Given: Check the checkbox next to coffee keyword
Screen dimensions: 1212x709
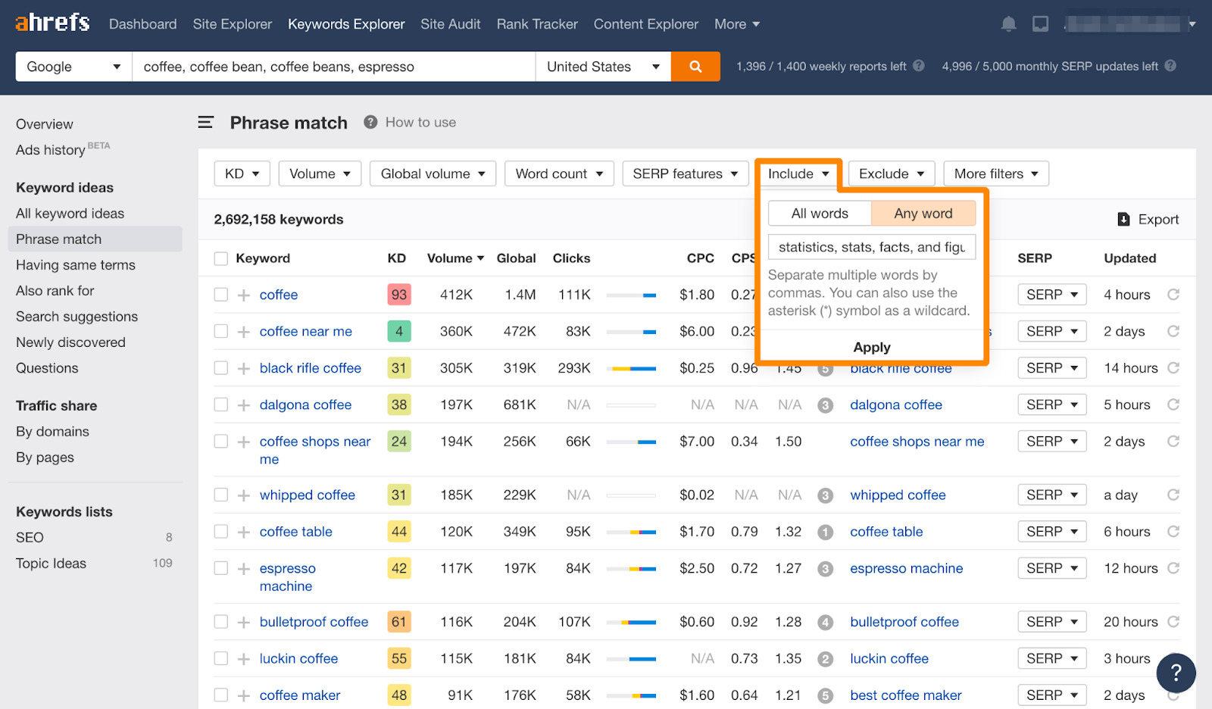Looking at the screenshot, I should pyautogui.click(x=220, y=294).
